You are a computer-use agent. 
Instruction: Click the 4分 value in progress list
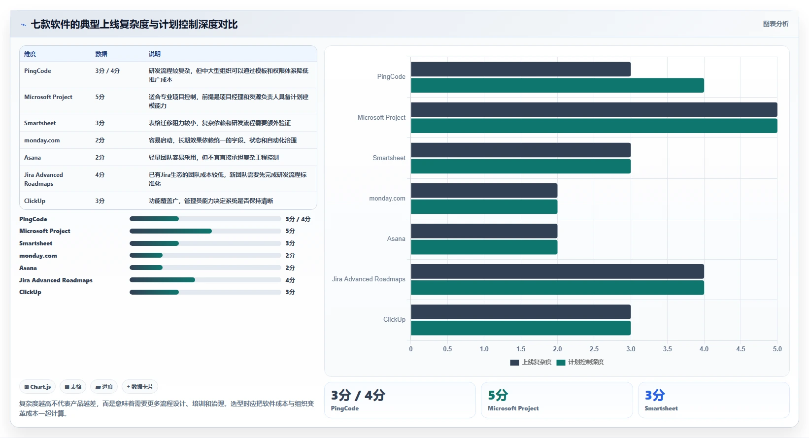point(290,280)
